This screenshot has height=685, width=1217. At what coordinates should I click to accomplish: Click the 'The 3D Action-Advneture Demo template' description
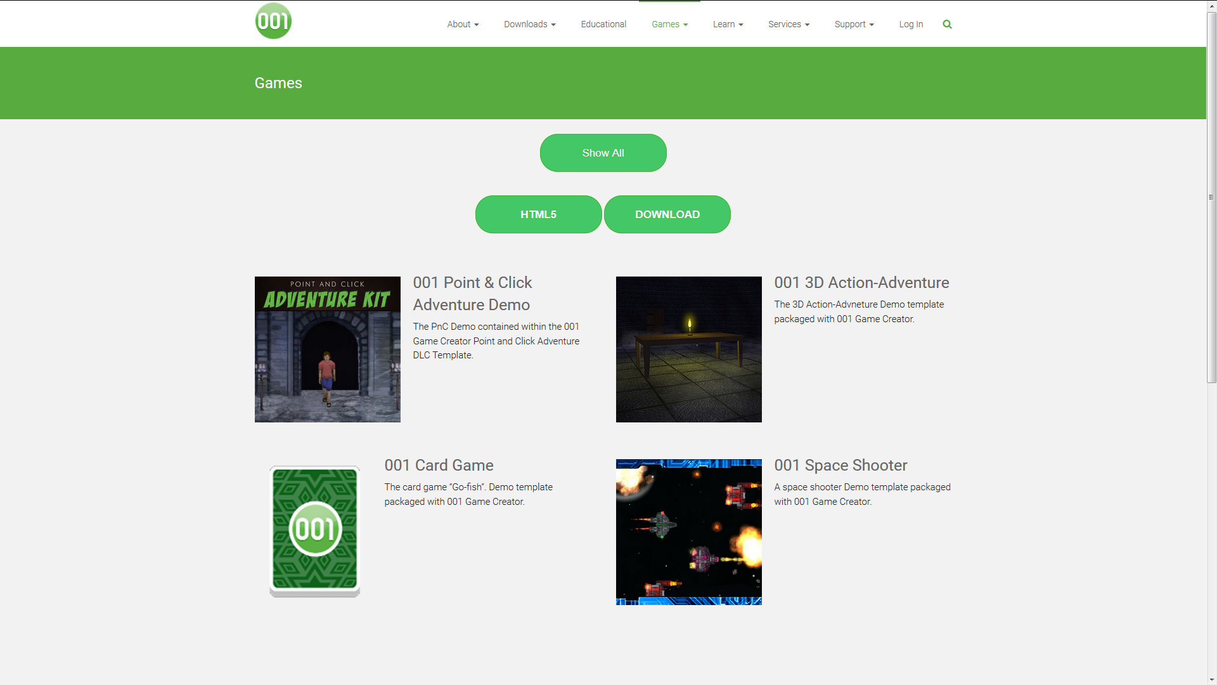pyautogui.click(x=860, y=312)
